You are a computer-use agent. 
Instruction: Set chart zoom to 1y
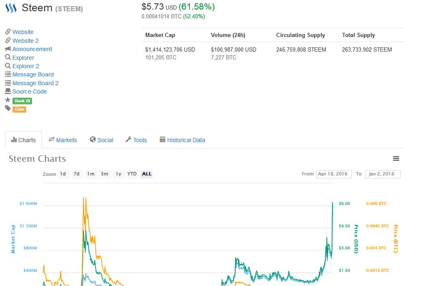pos(119,174)
